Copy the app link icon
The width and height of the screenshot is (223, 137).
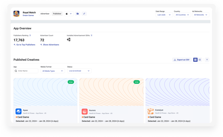(x=84, y=14)
